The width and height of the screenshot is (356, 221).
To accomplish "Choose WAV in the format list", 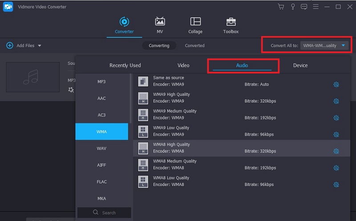I will (x=102, y=148).
